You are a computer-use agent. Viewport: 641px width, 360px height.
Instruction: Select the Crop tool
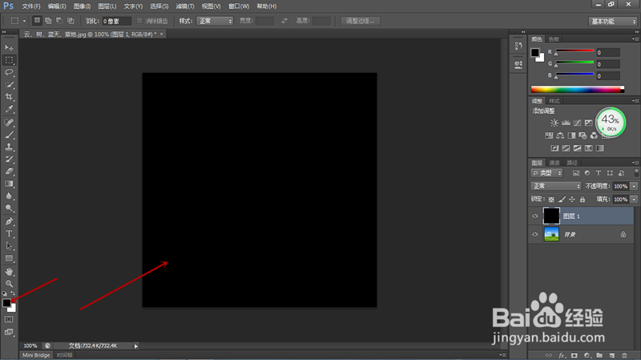point(9,97)
